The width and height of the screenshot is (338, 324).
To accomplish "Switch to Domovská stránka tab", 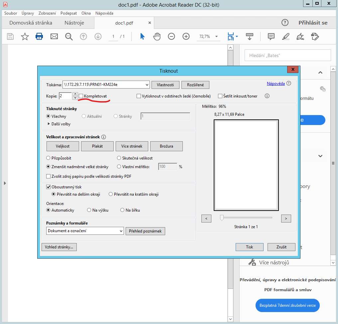I will (31, 23).
